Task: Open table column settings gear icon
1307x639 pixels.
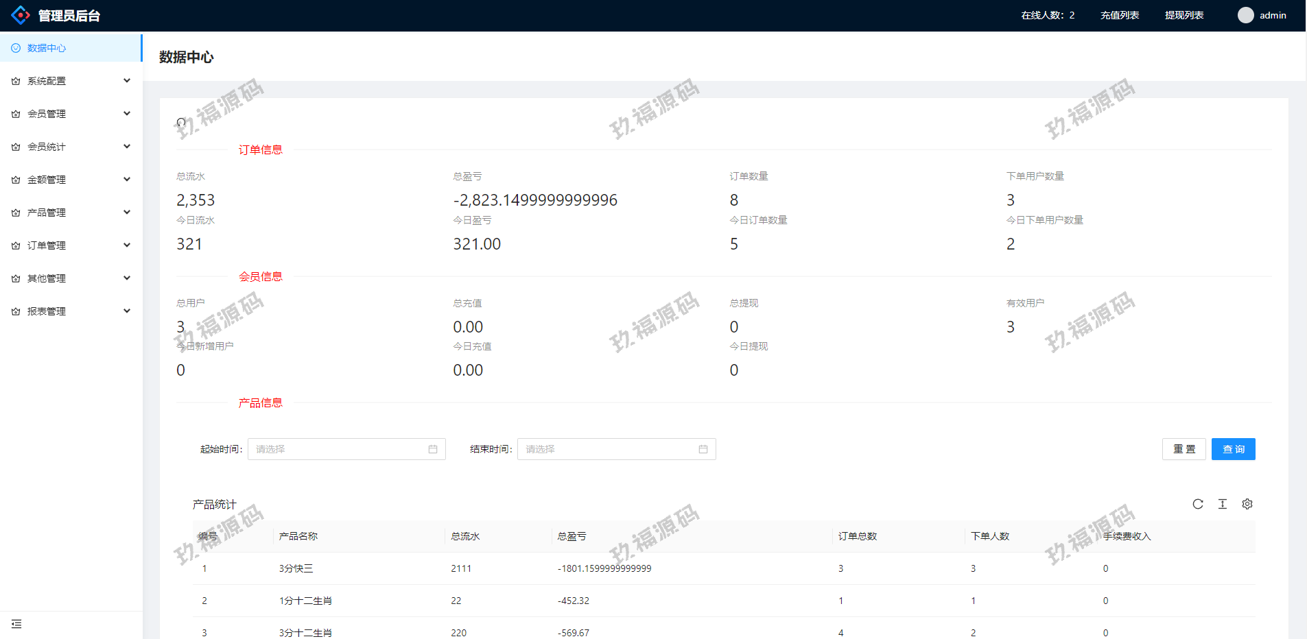Action: coord(1247,504)
